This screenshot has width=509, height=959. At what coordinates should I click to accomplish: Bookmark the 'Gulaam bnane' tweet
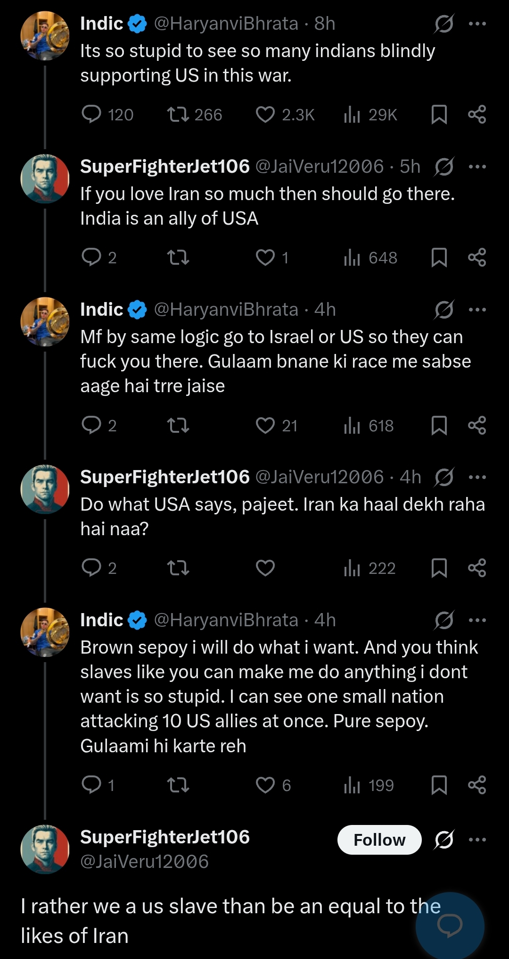(x=439, y=425)
